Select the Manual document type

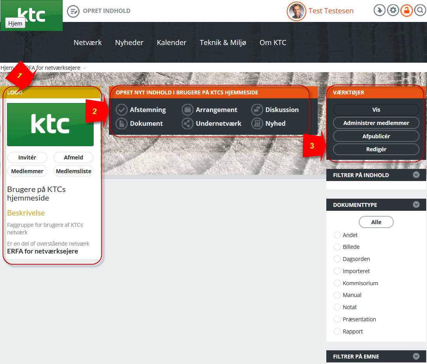337,295
